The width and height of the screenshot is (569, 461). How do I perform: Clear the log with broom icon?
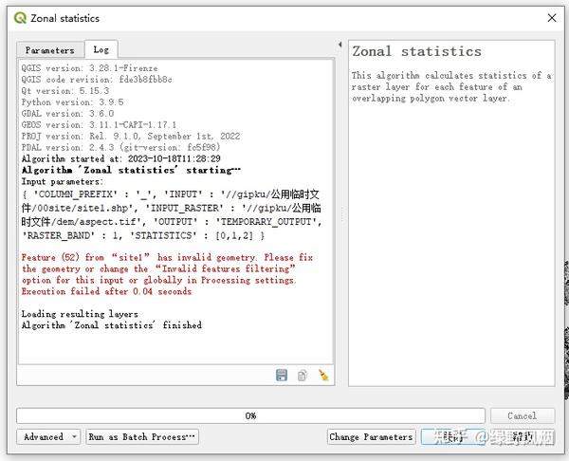(x=323, y=375)
